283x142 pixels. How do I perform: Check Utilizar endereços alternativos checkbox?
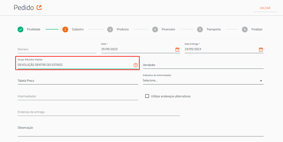[147, 96]
